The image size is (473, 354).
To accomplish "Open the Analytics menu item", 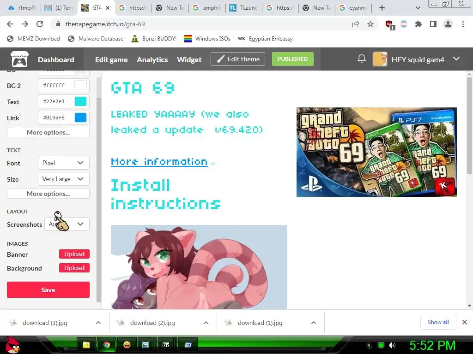I will pos(152,59).
